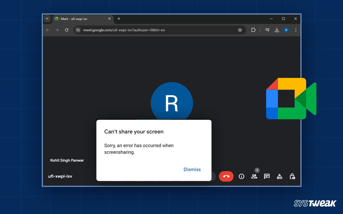
Task: View meeting details with info icon
Action: (x=242, y=176)
